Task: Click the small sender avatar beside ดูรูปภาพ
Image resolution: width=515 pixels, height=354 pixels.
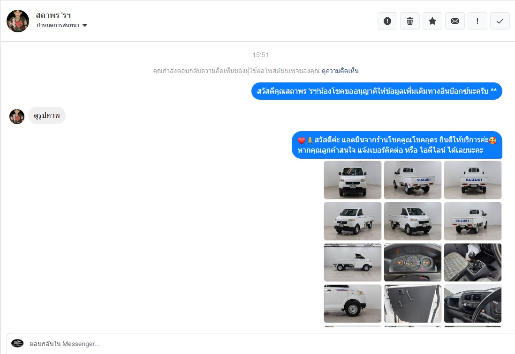Action: pos(17,116)
